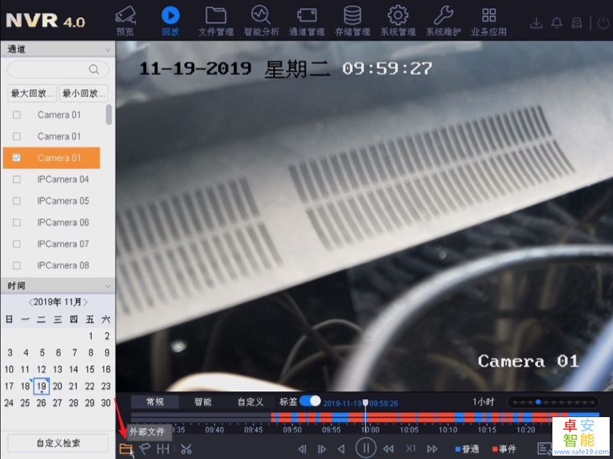
Task: Open the alarm bell notifications
Action: pos(557,23)
